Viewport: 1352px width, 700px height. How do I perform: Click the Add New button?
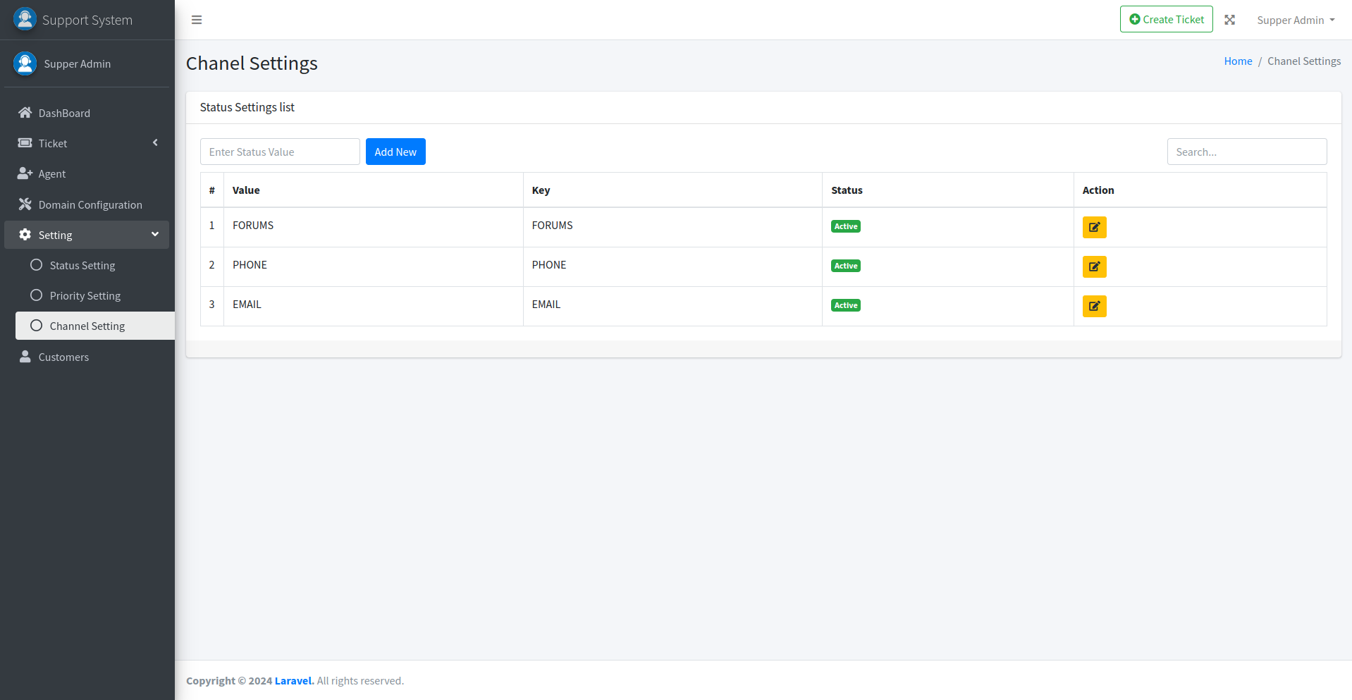coord(395,152)
